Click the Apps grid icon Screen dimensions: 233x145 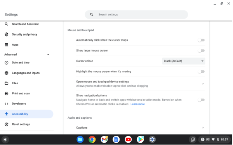6,45
